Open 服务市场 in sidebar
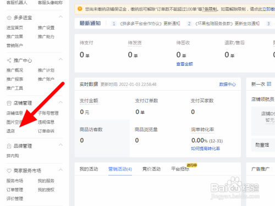Image resolution: width=275 pixels, height=206 pixels. pyautogui.click(x=15, y=181)
